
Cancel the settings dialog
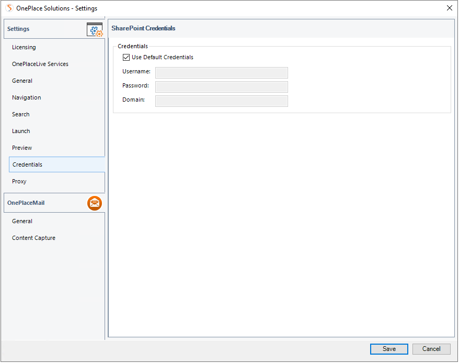tap(431, 349)
